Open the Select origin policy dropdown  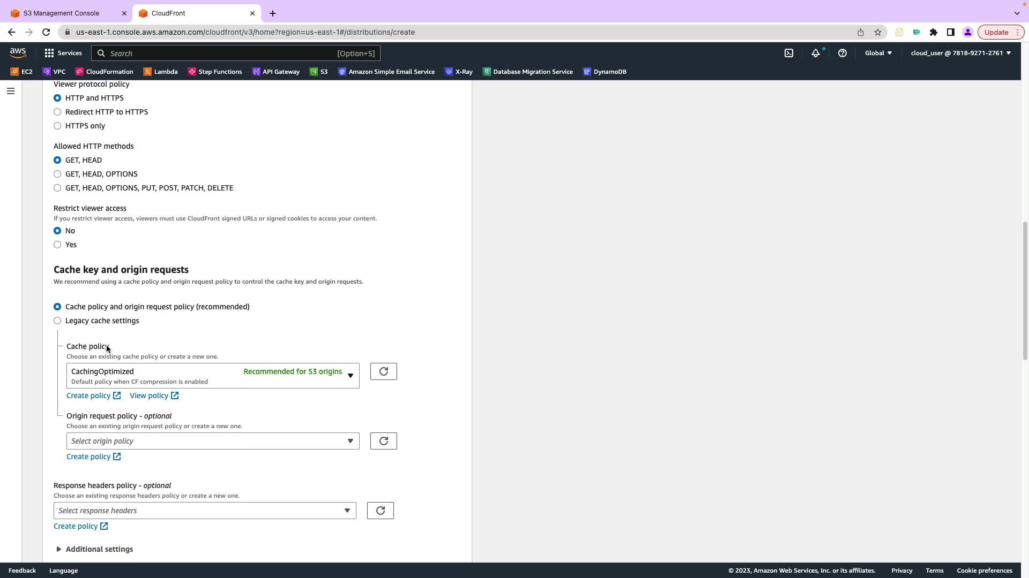(x=213, y=441)
